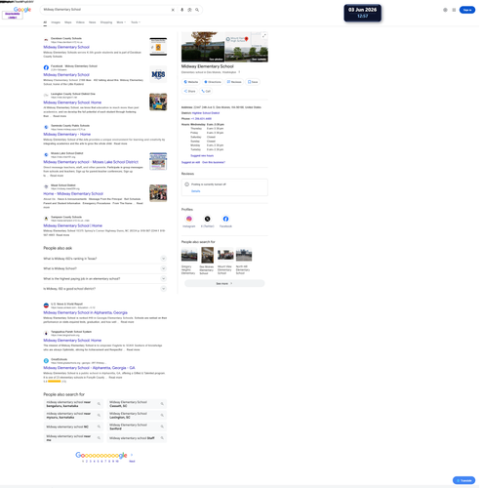
Task: Click the Sampson County Schools favicon
Action: (x=46, y=220)
